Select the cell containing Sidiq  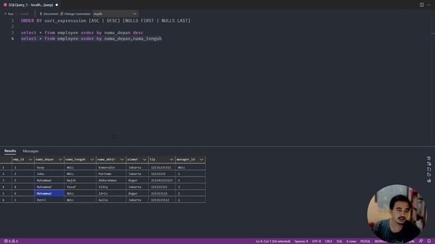(x=111, y=187)
